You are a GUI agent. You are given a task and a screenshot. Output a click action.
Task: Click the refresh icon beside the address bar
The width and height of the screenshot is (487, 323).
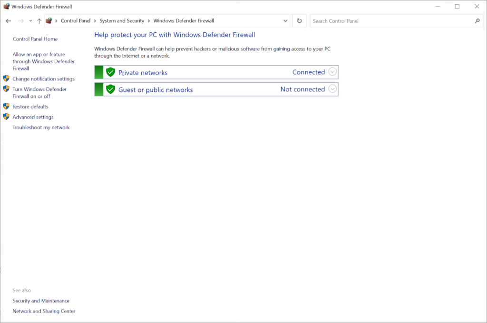300,20
